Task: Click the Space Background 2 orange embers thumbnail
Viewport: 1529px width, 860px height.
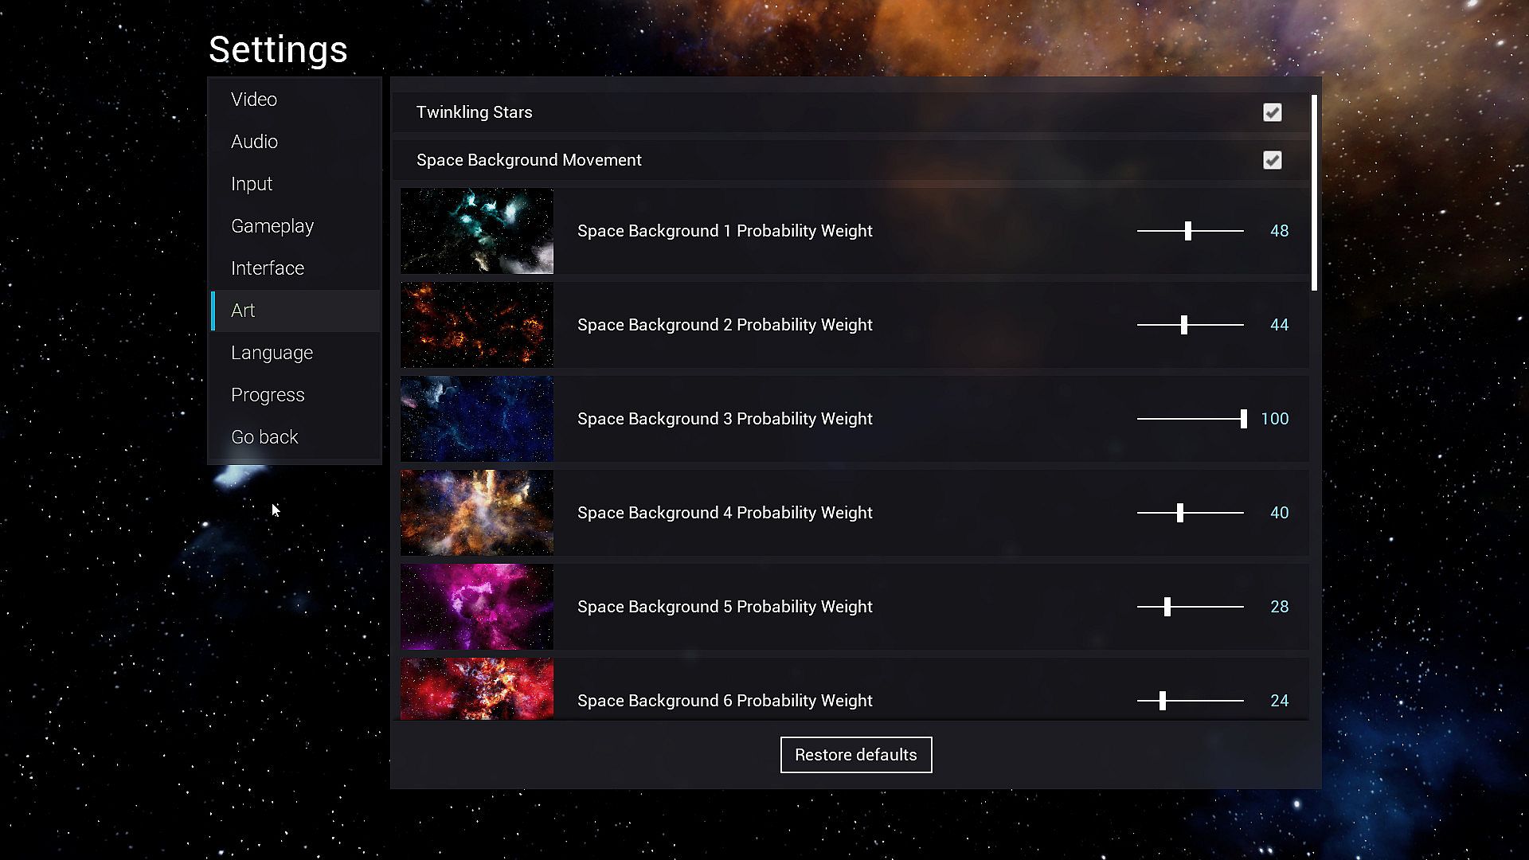Action: (x=476, y=325)
